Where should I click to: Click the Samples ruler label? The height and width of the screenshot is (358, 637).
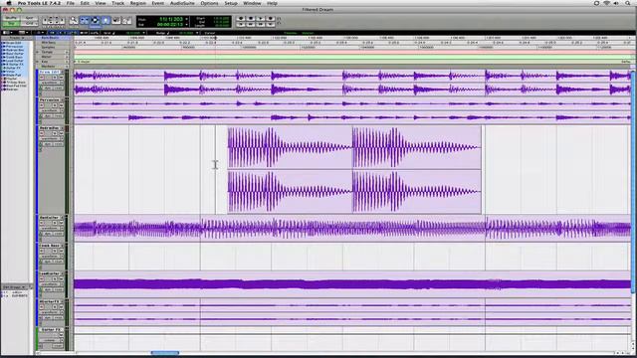pos(49,47)
